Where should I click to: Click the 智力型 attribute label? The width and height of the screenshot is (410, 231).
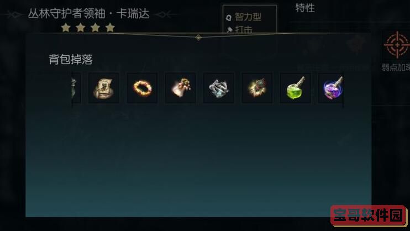[248, 17]
